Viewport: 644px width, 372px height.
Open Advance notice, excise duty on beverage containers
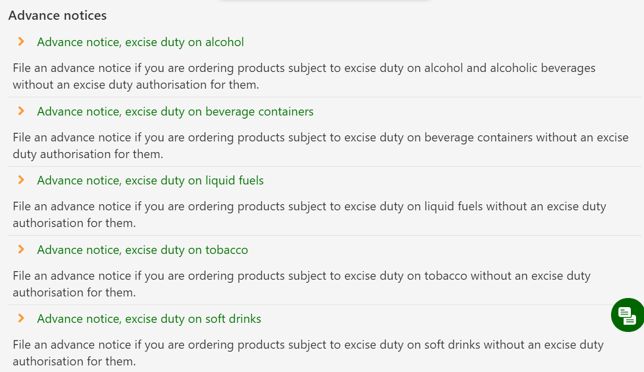click(x=175, y=111)
